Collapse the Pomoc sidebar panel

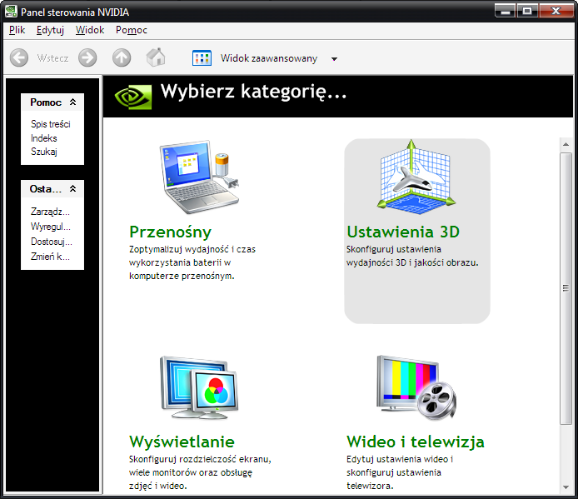(x=73, y=102)
